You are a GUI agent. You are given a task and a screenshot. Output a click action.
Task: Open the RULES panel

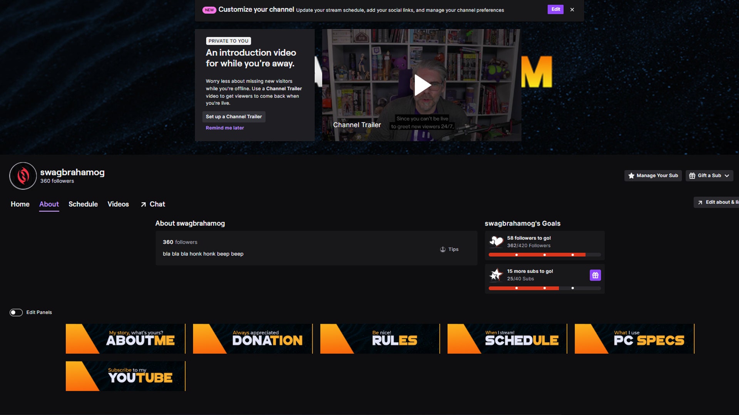[x=380, y=339]
